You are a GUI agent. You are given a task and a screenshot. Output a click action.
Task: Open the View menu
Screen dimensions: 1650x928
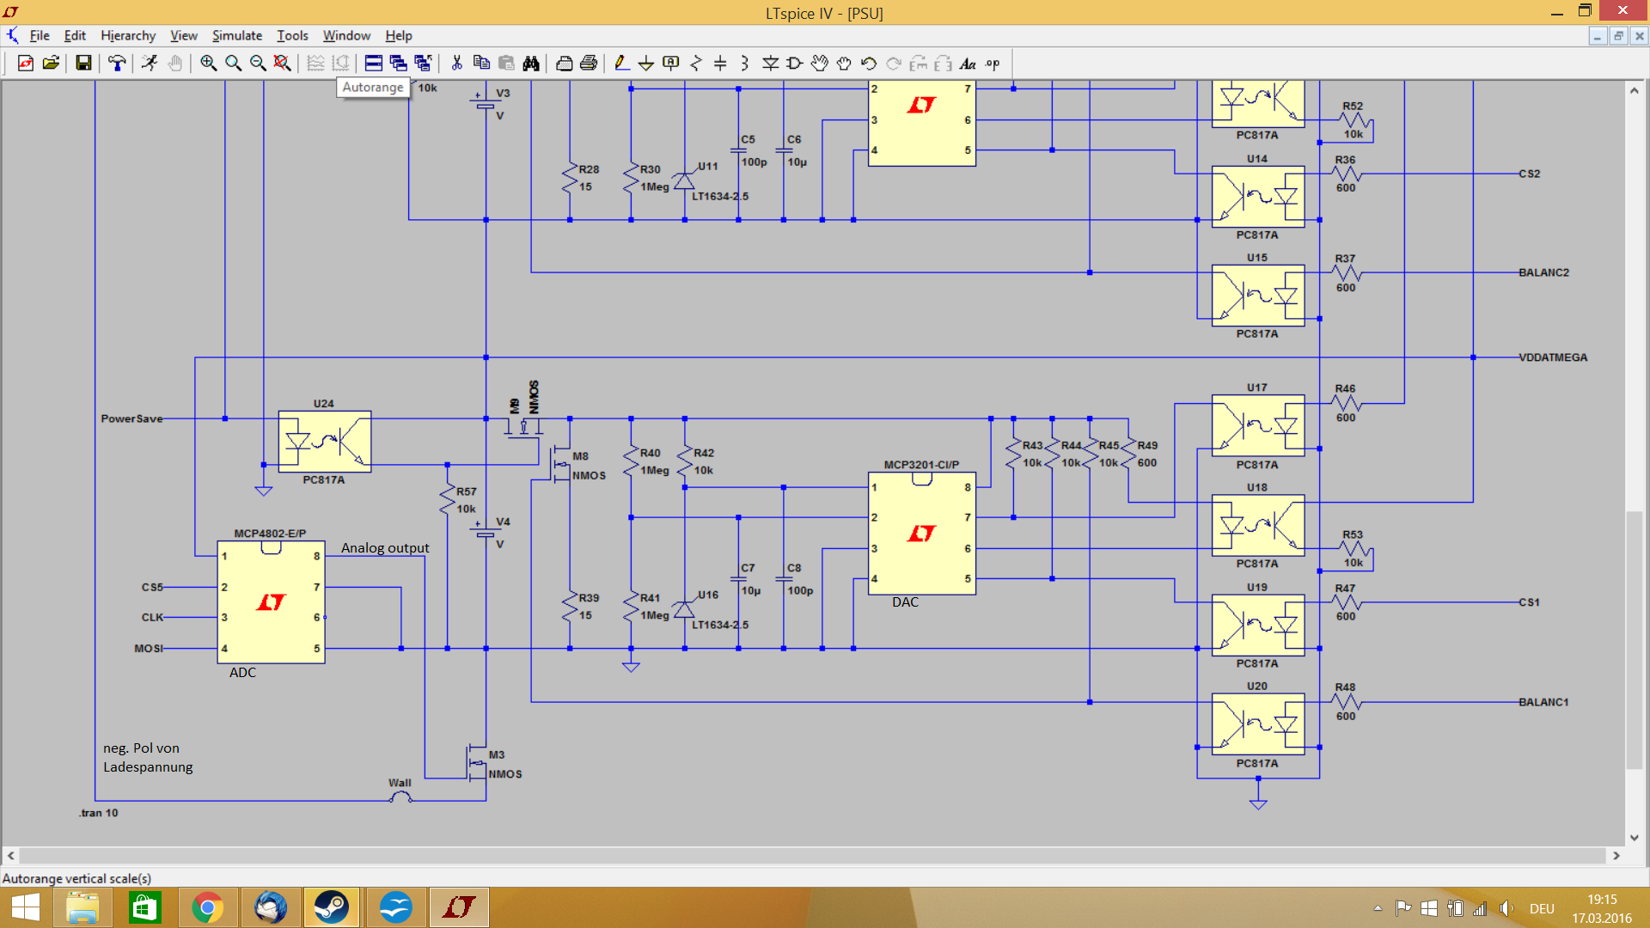[183, 35]
